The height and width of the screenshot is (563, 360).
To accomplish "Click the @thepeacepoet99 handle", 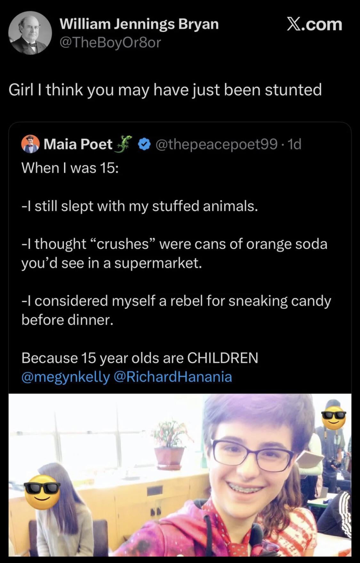I will (x=216, y=144).
